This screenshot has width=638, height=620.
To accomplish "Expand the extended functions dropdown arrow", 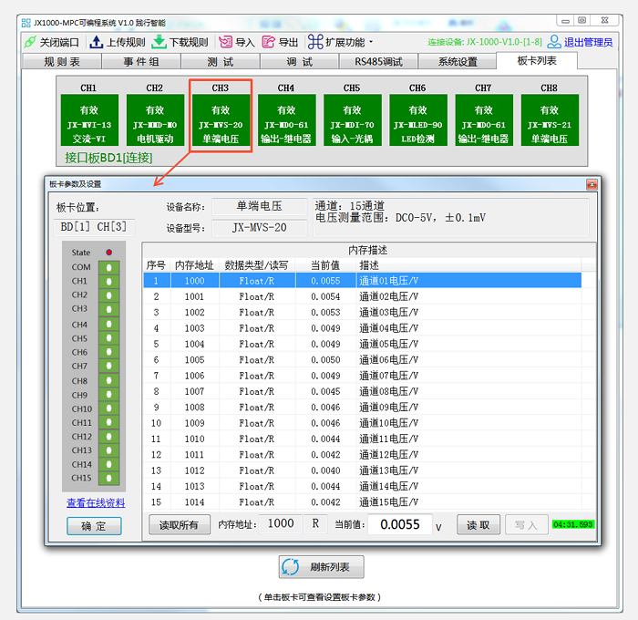I will [x=371, y=42].
